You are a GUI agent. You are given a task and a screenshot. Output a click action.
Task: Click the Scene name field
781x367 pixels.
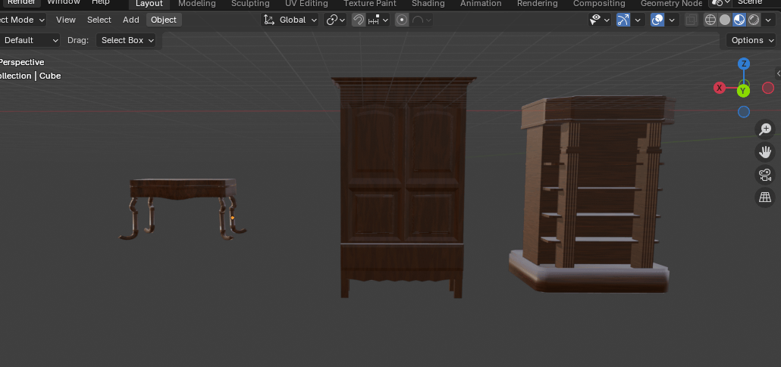click(x=754, y=2)
